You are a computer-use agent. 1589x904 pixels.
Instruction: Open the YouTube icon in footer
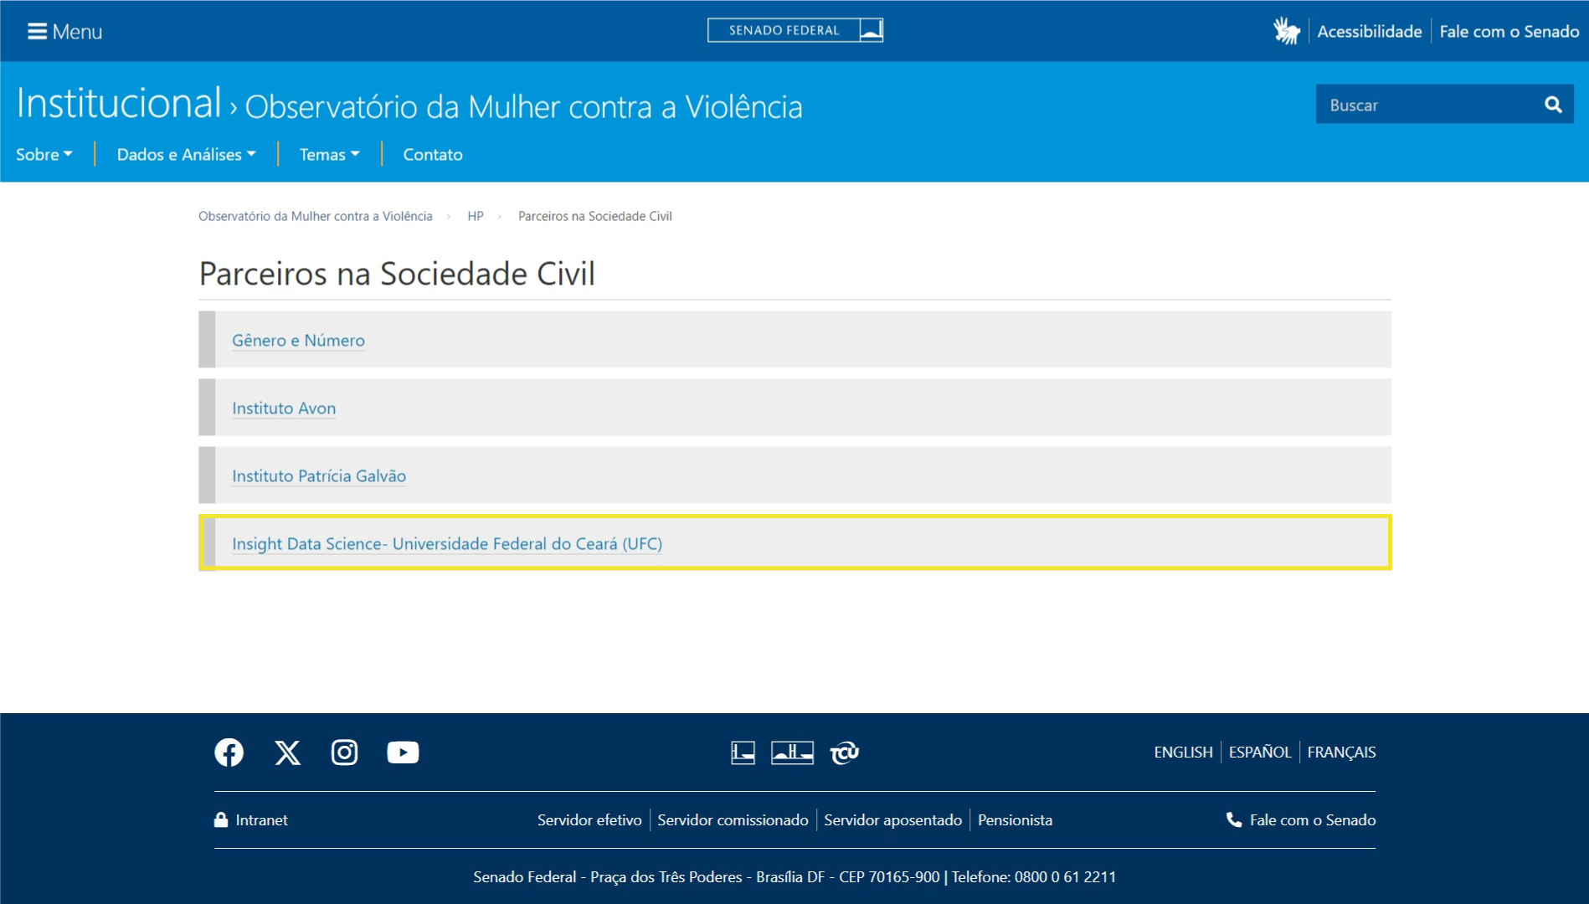click(x=403, y=752)
